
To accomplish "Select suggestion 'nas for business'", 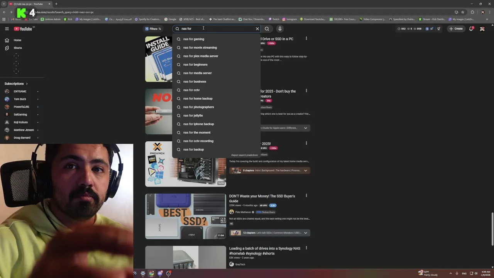I will tap(216, 81).
